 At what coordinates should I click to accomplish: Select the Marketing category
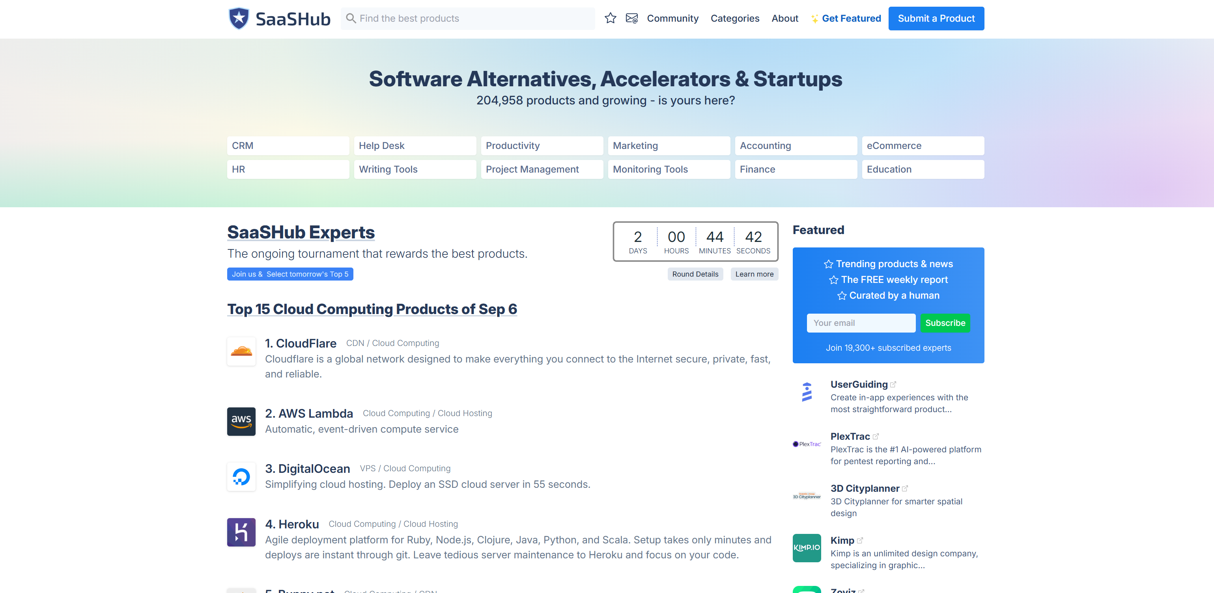click(x=669, y=146)
